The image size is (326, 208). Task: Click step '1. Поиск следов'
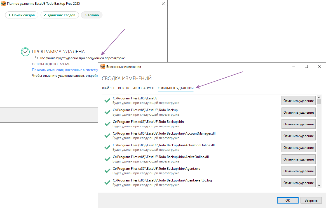click(x=22, y=15)
